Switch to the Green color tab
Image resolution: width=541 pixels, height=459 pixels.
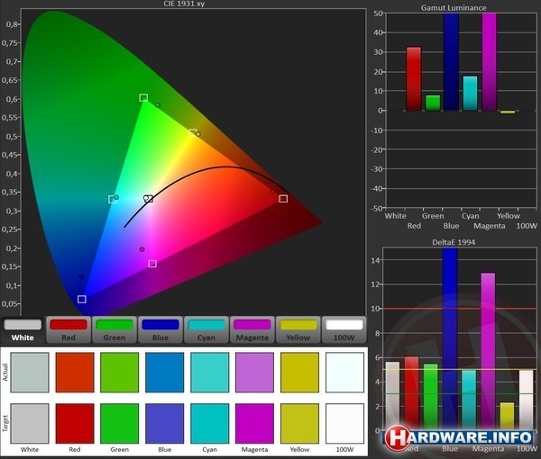click(115, 329)
